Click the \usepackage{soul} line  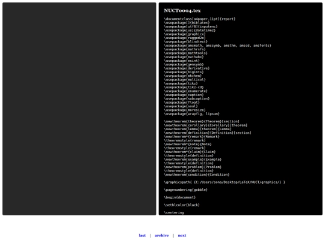181,106
